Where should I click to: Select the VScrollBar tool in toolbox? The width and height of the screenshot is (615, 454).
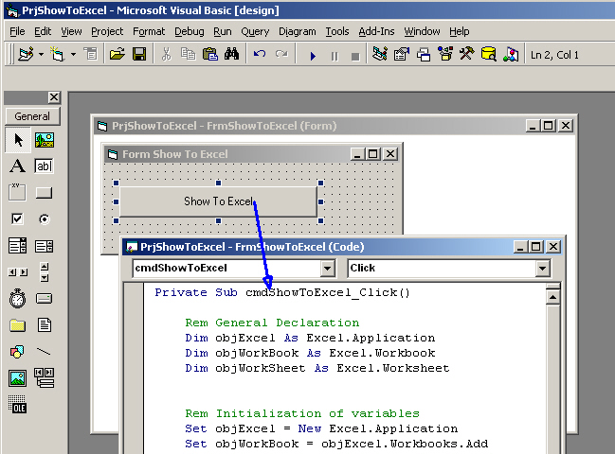pos(45,272)
